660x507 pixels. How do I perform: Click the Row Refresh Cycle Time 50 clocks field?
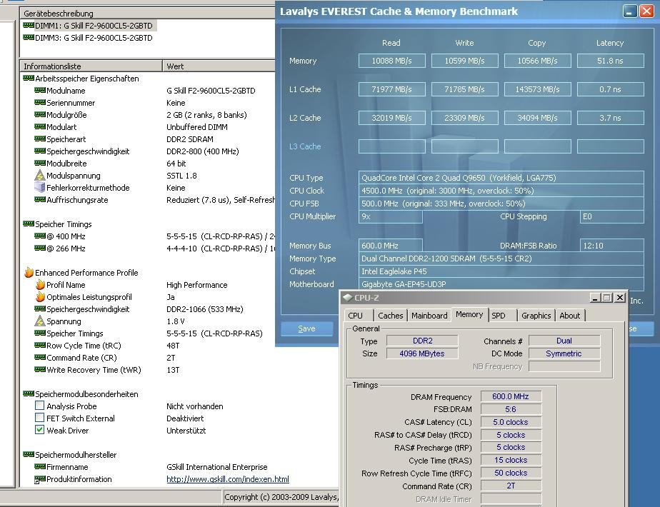coord(511,473)
